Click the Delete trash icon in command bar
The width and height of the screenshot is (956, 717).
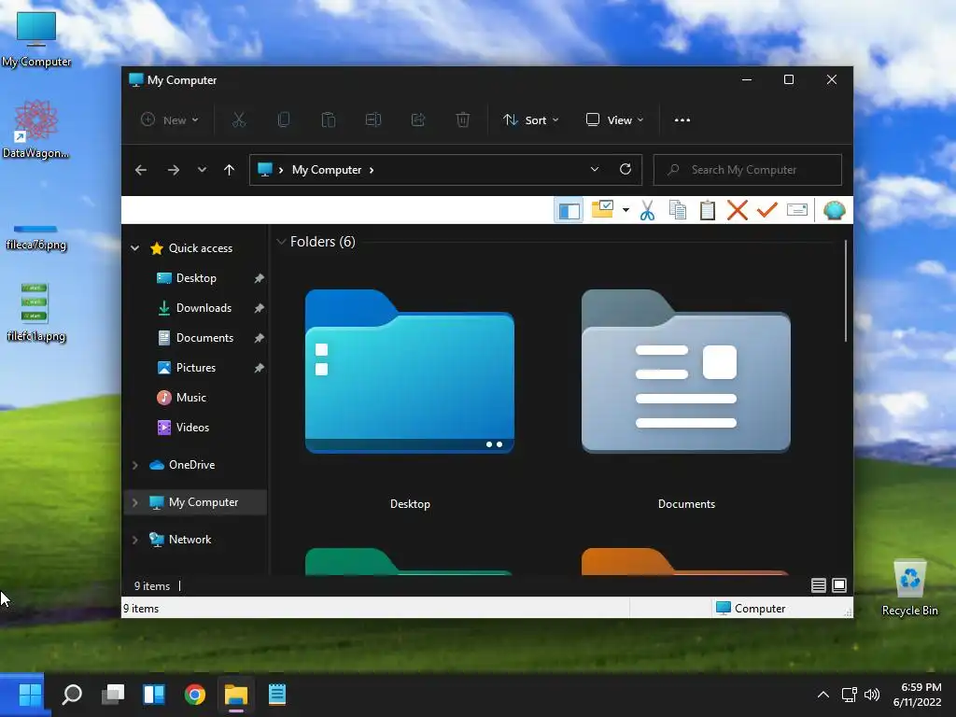point(463,120)
